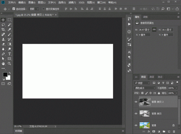
Task: Open the 图像(I) menu
Action: 32,2
